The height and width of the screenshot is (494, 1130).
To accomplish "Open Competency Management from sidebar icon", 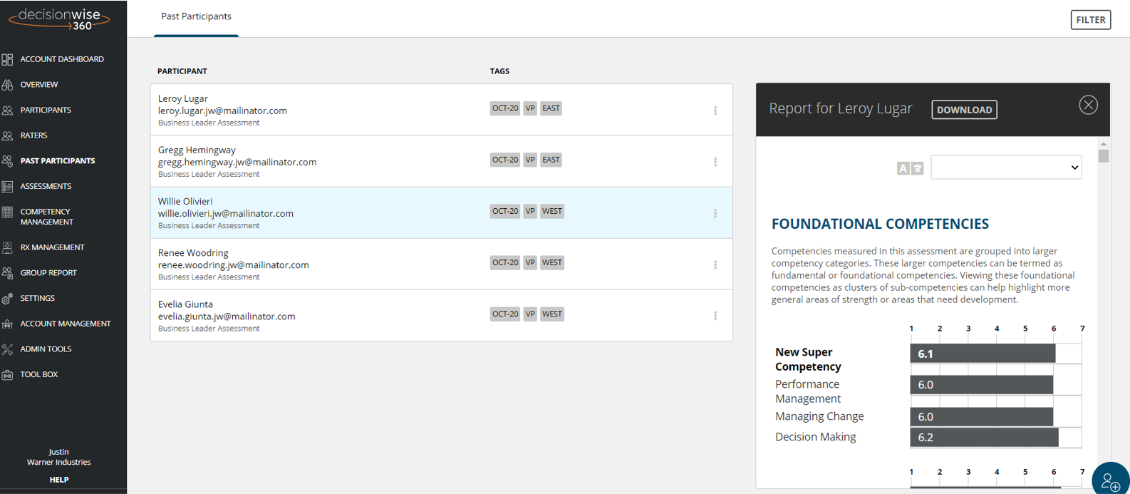I will click(8, 212).
